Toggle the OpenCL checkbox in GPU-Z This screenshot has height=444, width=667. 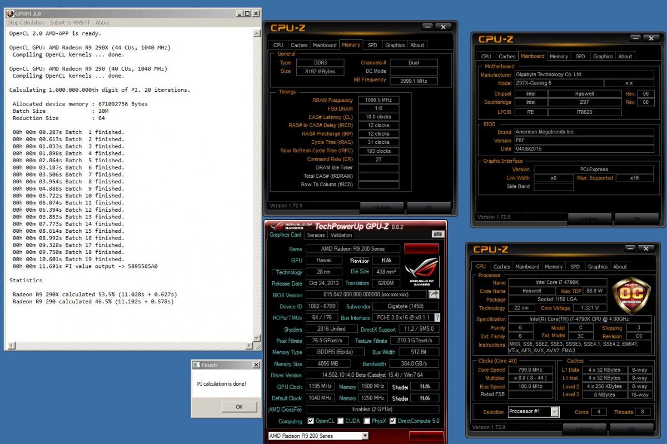[311, 421]
